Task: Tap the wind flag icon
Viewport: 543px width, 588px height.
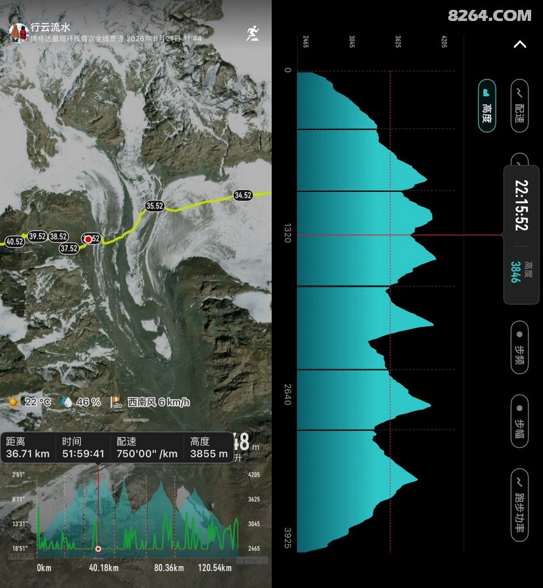Action: tap(116, 402)
